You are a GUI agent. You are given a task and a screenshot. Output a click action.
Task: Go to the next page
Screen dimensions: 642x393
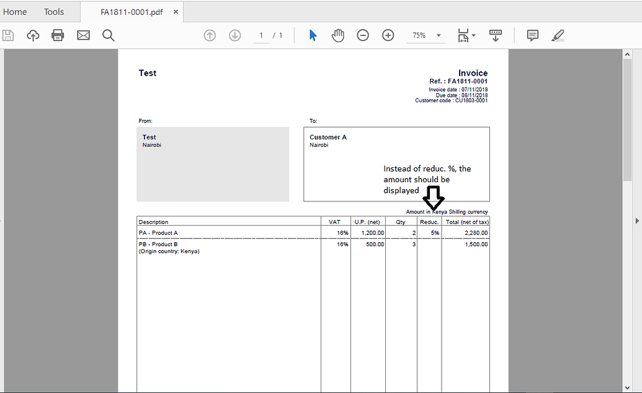pos(234,35)
